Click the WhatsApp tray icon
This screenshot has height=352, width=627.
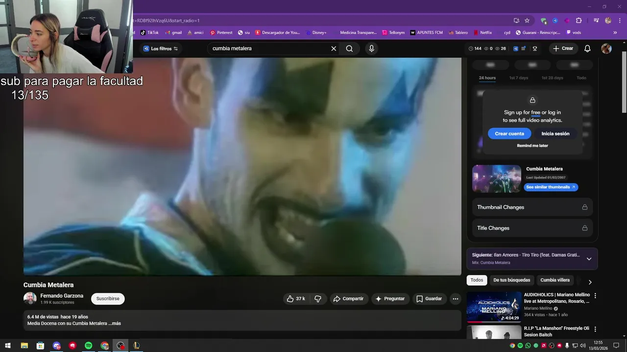[x=528, y=346]
